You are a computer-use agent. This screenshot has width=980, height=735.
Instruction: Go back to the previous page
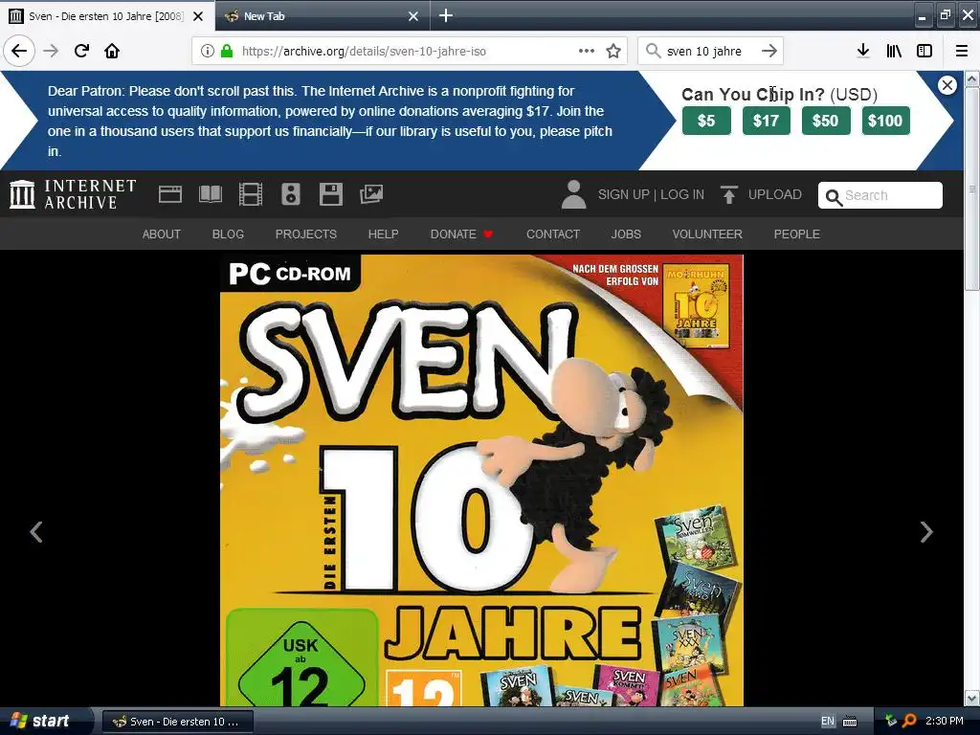[x=19, y=51]
